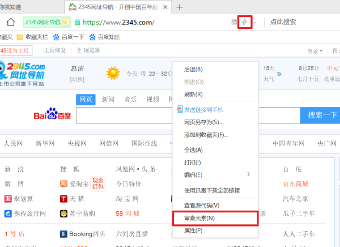Image resolution: width=340 pixels, height=247 pixels.
Task: Open the 中国青年网 link
Action: coord(288,143)
